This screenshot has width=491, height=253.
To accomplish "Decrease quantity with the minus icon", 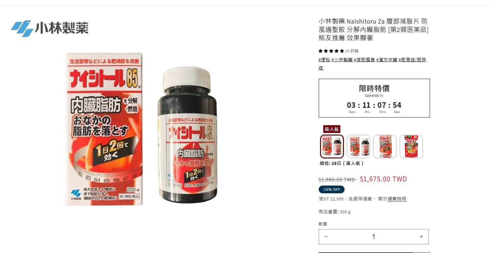I will pos(326,237).
